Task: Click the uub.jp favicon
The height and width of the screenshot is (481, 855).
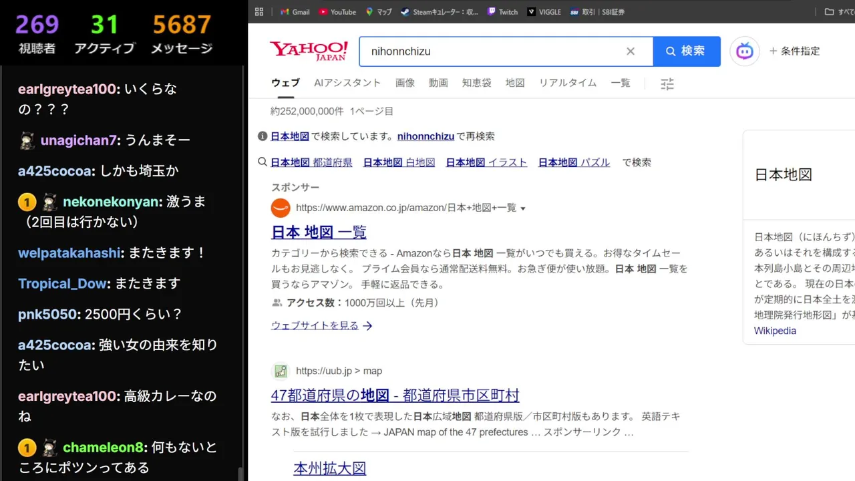Action: click(x=281, y=371)
